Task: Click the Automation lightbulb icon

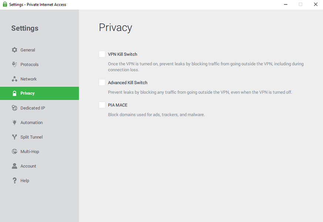Action: 14,122
